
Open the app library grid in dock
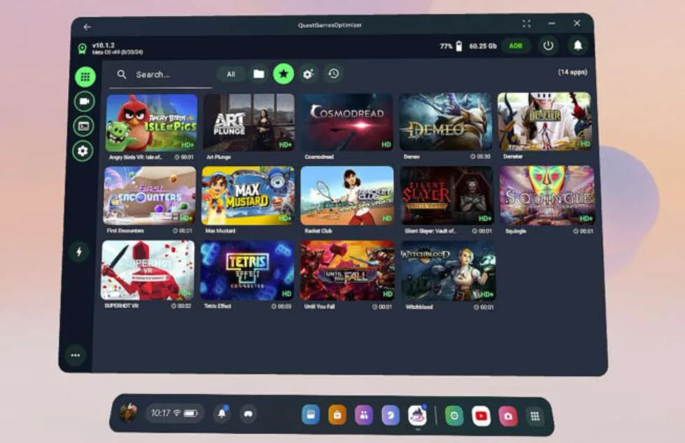pos(535,416)
